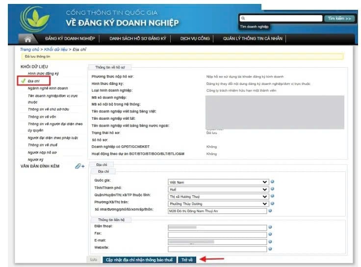Click info icon beside Tỉnh/Thành phố field
Image resolution: width=361 pixels, height=267 pixels.
point(272,189)
